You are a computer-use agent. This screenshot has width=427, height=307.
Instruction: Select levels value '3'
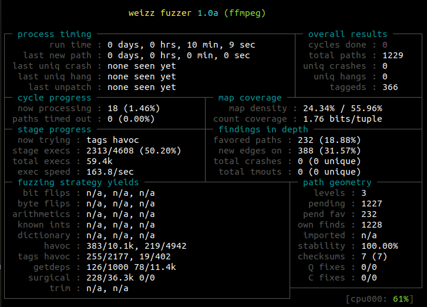click(x=364, y=193)
